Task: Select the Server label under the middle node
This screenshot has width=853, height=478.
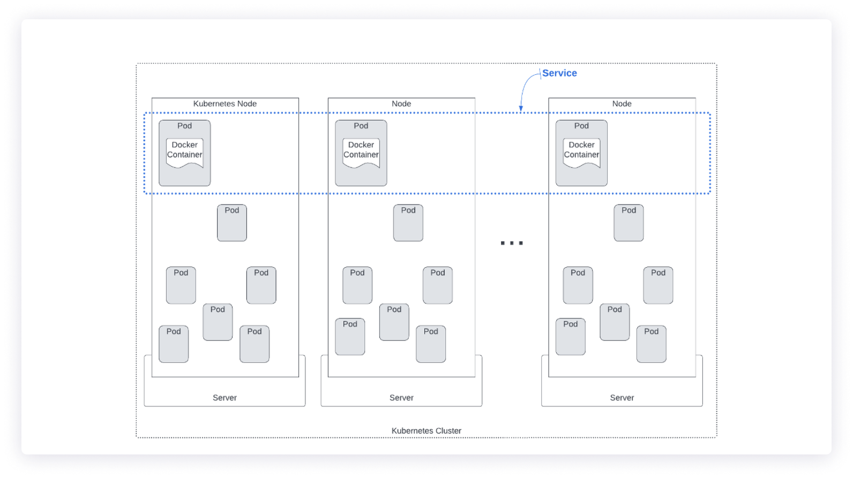Action: (401, 398)
